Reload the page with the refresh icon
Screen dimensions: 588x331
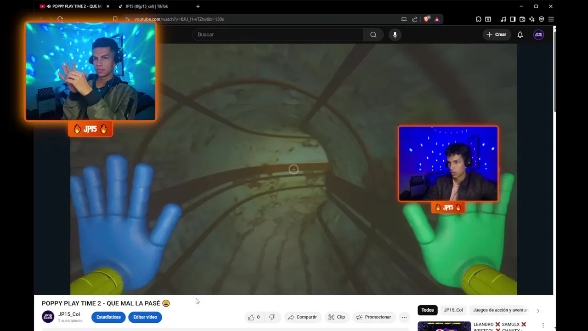[x=60, y=19]
